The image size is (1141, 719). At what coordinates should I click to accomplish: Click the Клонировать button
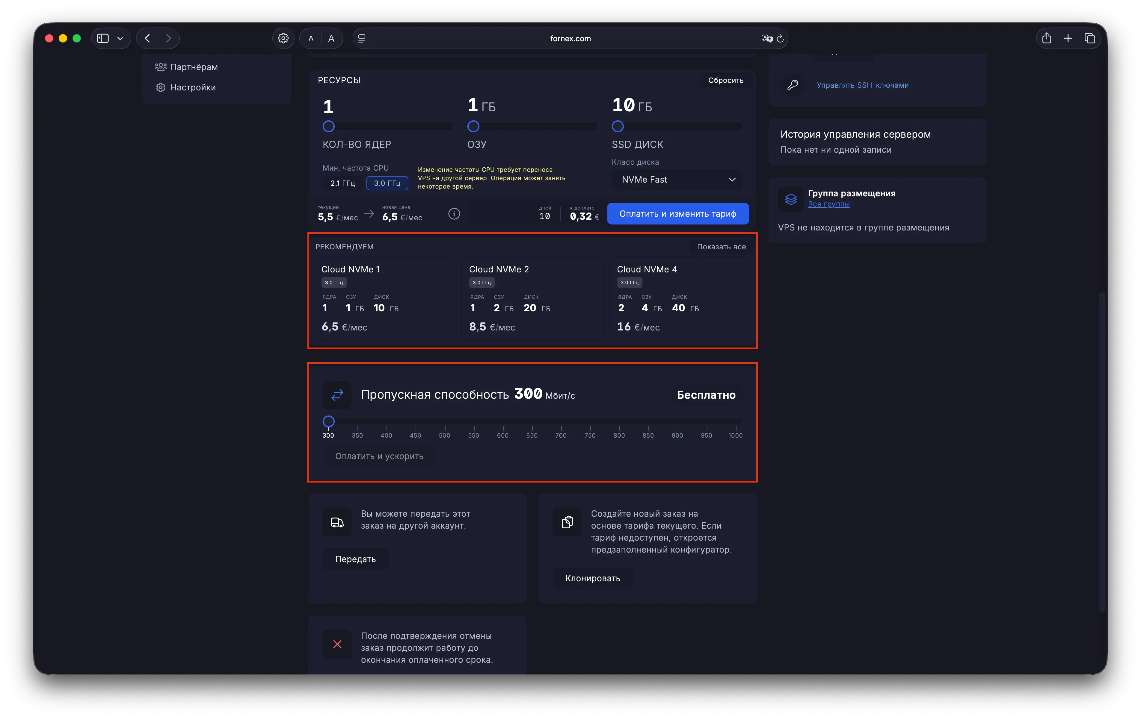[x=592, y=578]
